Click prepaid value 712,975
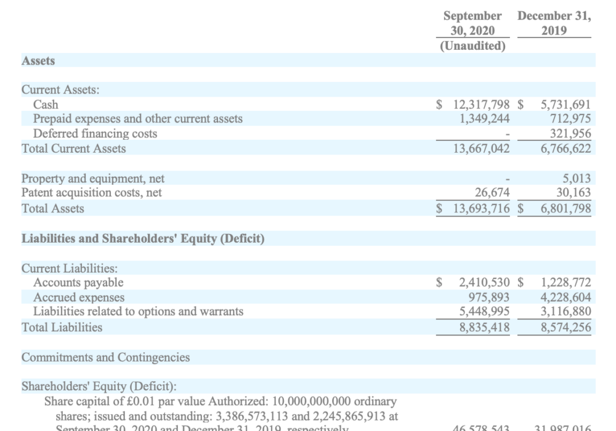 tap(570, 119)
